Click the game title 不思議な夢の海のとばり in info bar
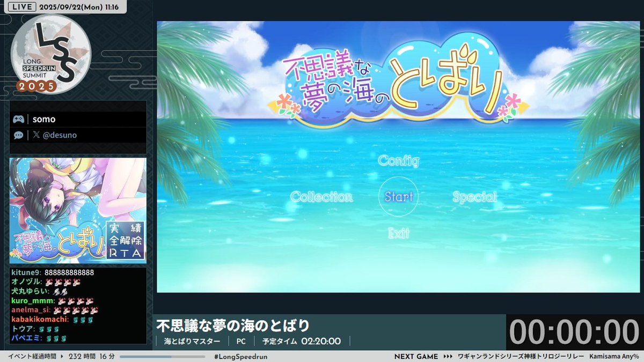Screen dimensions: 644x362 coord(233,326)
